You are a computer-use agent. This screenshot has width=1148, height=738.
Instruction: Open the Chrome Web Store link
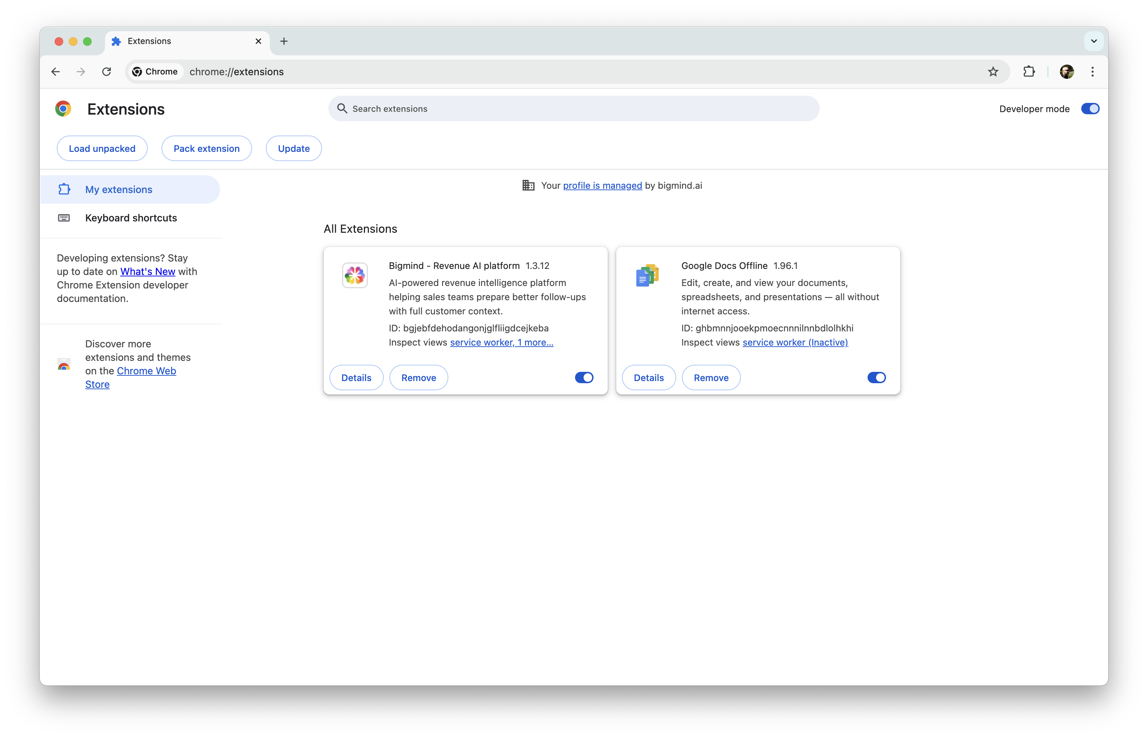point(131,378)
